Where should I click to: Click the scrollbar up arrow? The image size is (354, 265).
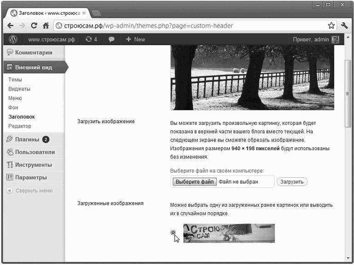348,37
